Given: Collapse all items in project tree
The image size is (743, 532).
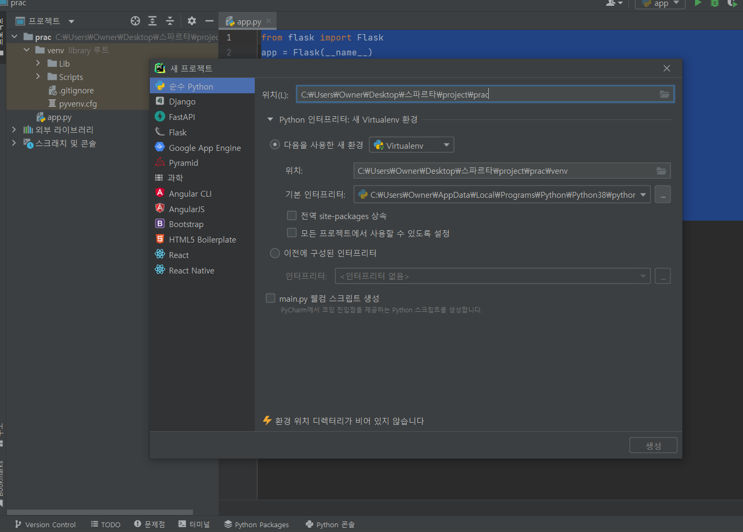Looking at the screenshot, I should [170, 21].
